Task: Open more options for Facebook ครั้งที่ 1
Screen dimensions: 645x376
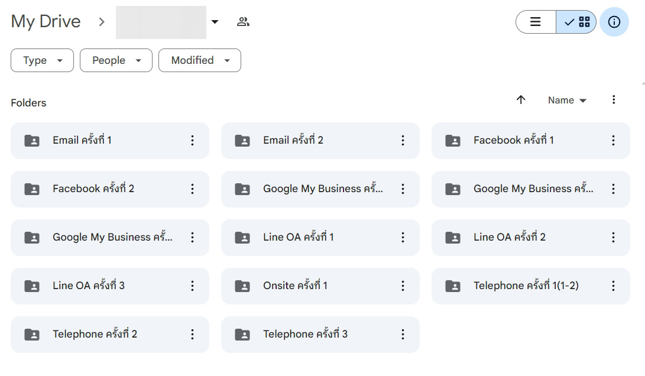Action: point(613,140)
